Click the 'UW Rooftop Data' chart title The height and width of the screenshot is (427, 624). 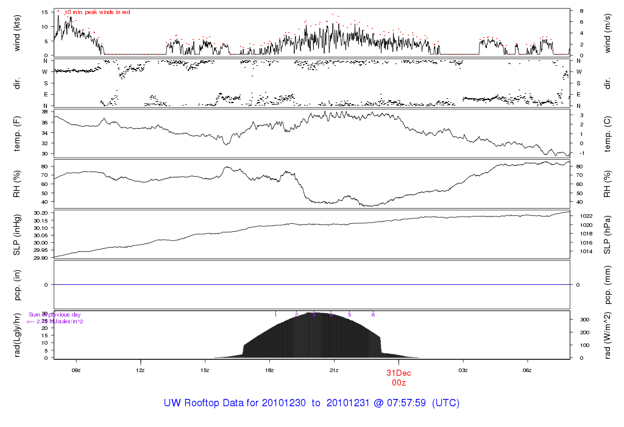pos(311,403)
